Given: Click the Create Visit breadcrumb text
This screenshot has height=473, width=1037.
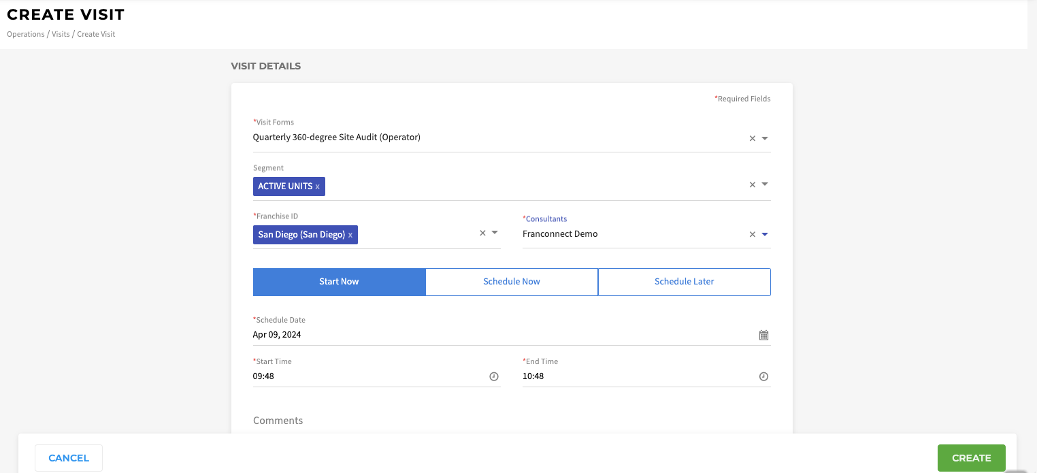Looking at the screenshot, I should click(96, 34).
